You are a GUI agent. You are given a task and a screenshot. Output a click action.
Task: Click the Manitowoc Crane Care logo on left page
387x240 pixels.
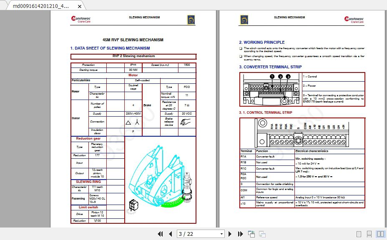(81, 20)
